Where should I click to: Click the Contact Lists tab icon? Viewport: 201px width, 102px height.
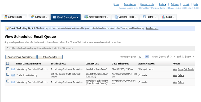[5, 17]
